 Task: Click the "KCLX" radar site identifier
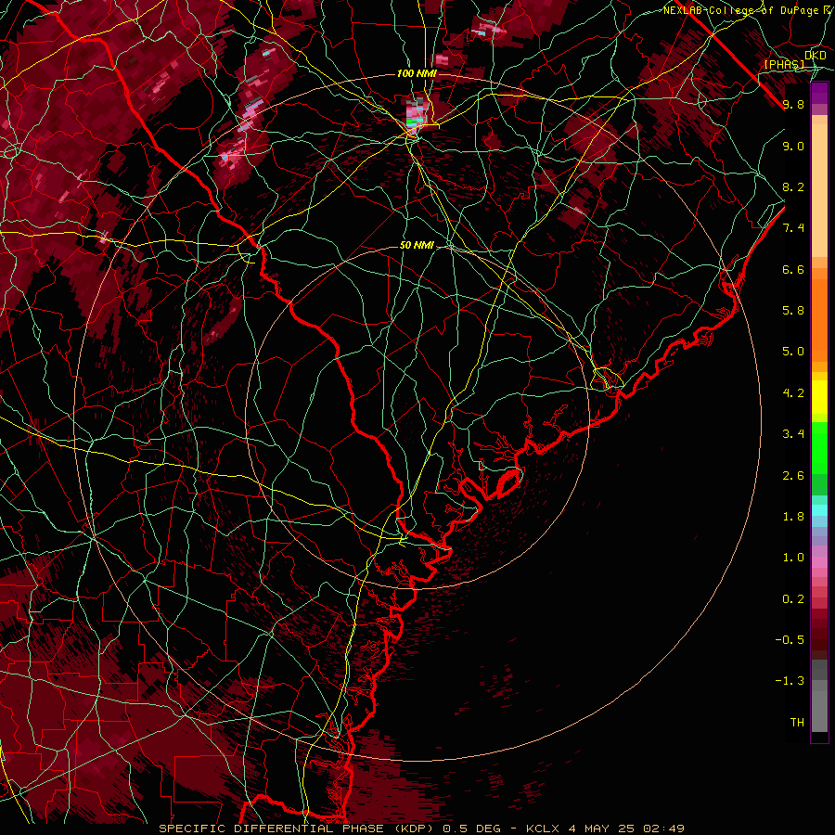coord(544,829)
